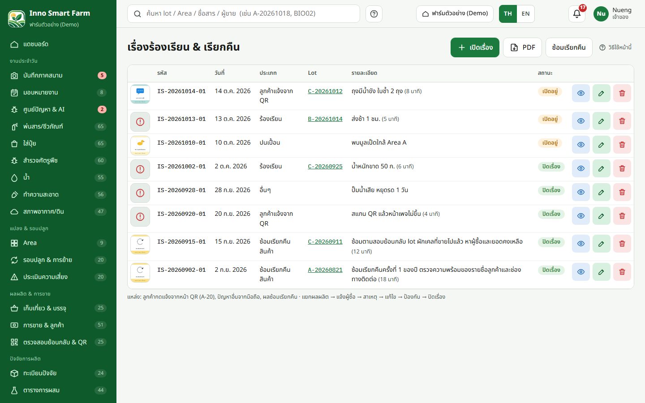Go to บันทึกภาคสนาม menu
The height and width of the screenshot is (403, 645).
pos(58,75)
